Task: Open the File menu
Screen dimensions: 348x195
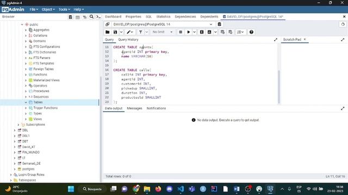Action: [34, 10]
